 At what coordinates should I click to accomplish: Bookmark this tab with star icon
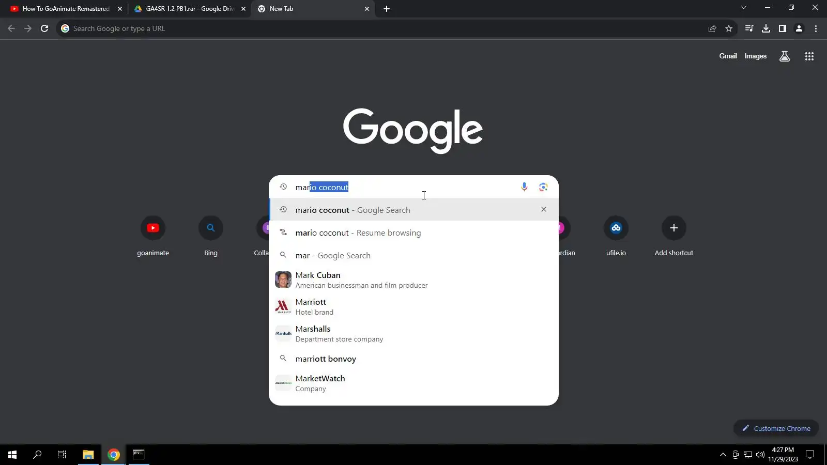click(729, 28)
